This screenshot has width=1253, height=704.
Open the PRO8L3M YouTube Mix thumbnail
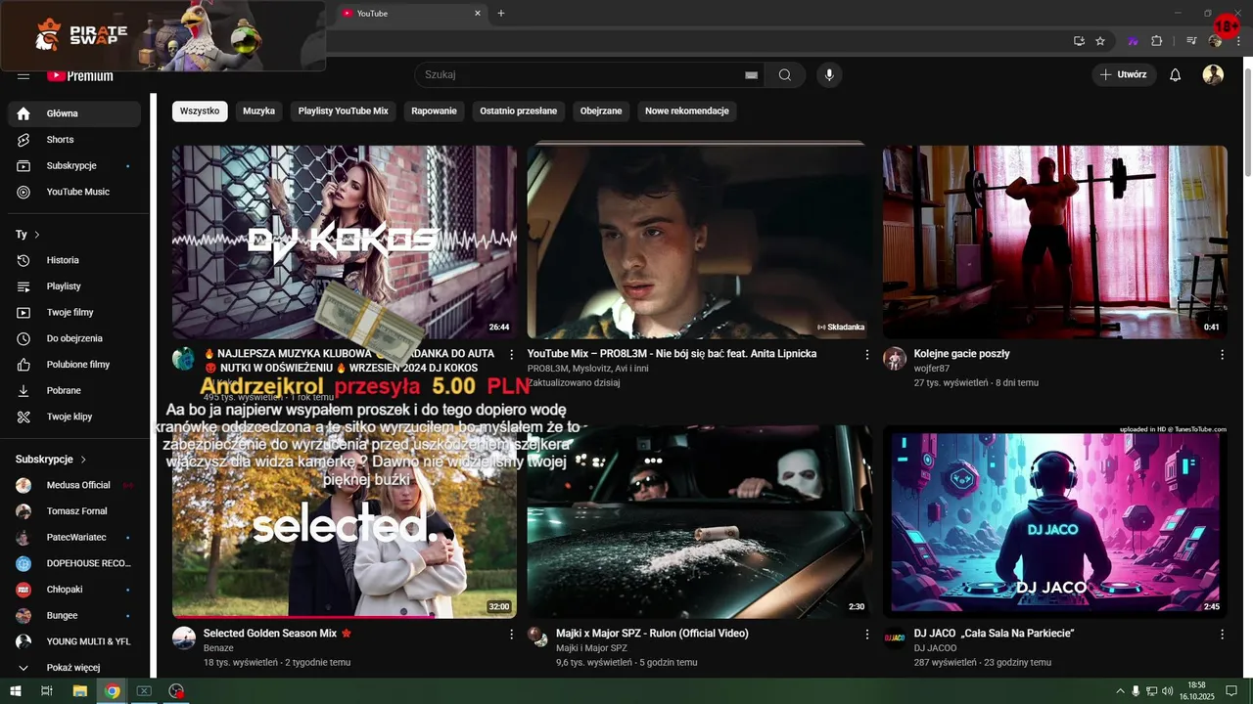700,242
